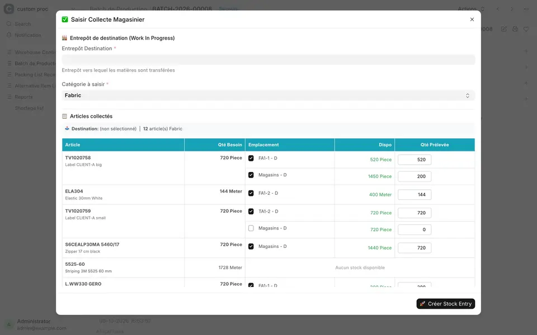Go to next document using right chevron
The image size is (537, 335).
click(x=512, y=9)
